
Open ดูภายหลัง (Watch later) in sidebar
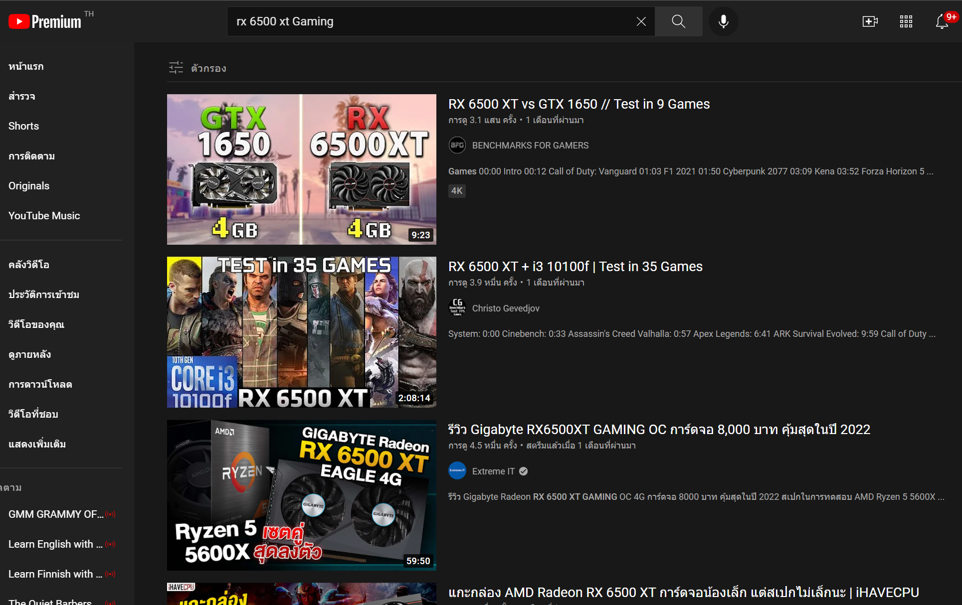click(30, 354)
